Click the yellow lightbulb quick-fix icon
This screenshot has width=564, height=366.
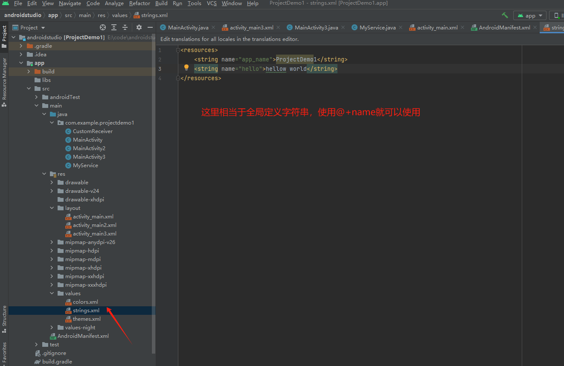click(186, 67)
